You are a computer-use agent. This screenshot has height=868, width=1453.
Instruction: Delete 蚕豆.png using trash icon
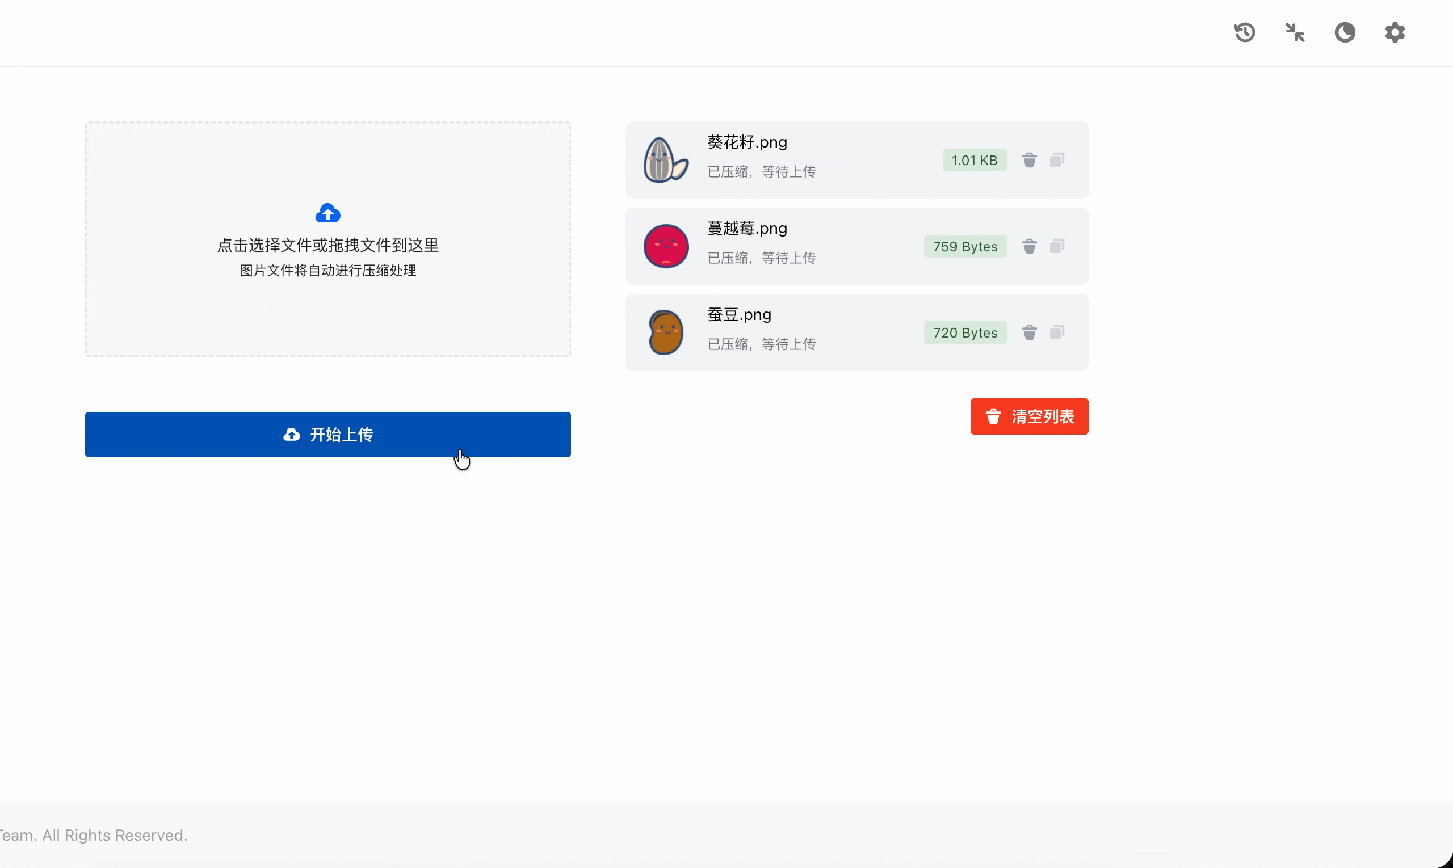(1030, 332)
